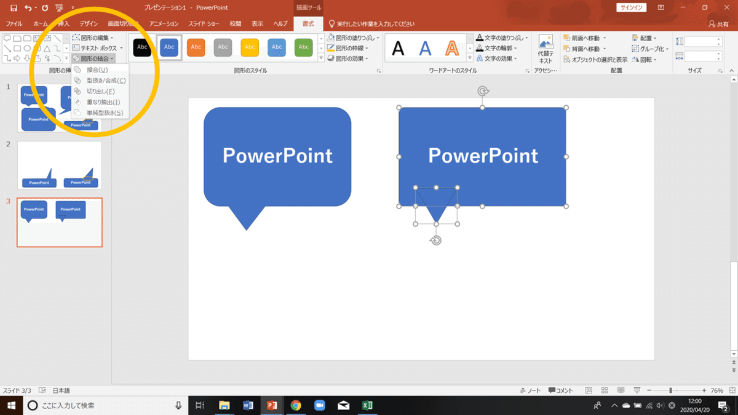This screenshot has height=415, width=738.
Task: Choose 切り出し(F) from merge menu
Action: click(x=100, y=91)
